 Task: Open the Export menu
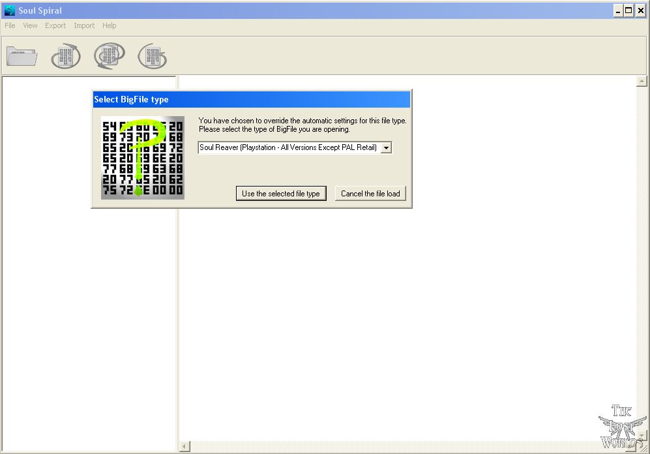pos(55,25)
